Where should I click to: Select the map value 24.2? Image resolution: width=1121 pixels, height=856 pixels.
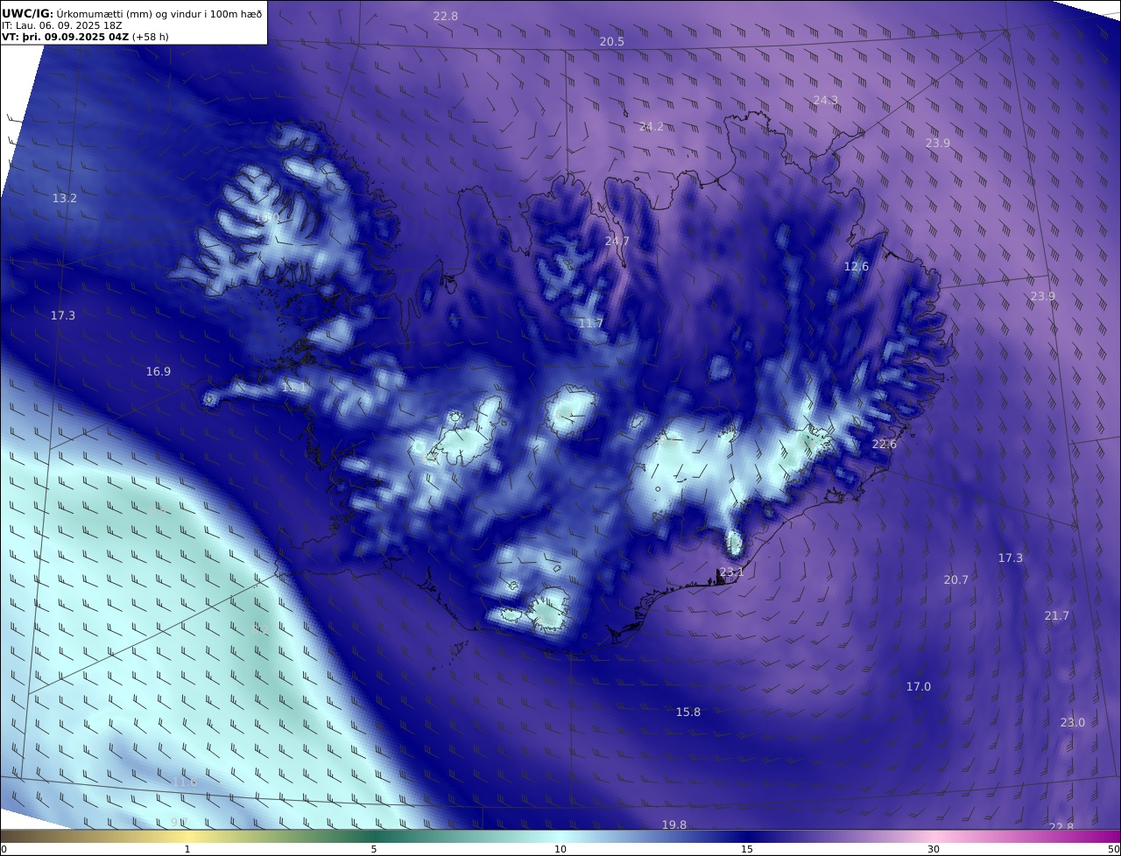tap(652, 127)
